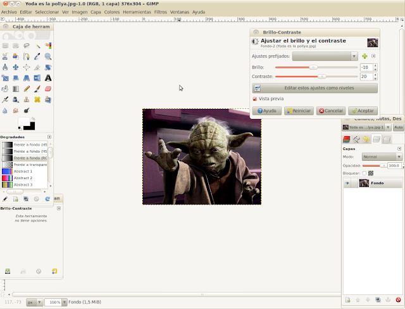
Task: Select the Paintbrush tool
Action: [37, 89]
